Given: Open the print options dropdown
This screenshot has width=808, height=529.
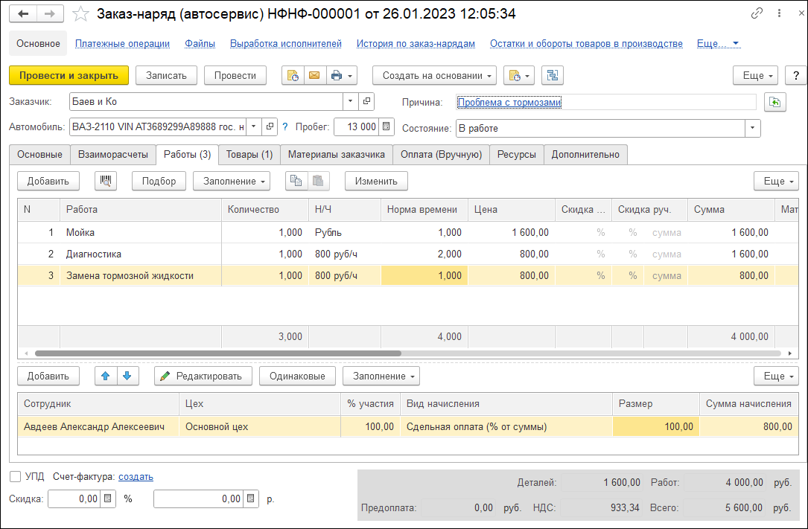Looking at the screenshot, I should click(342, 75).
